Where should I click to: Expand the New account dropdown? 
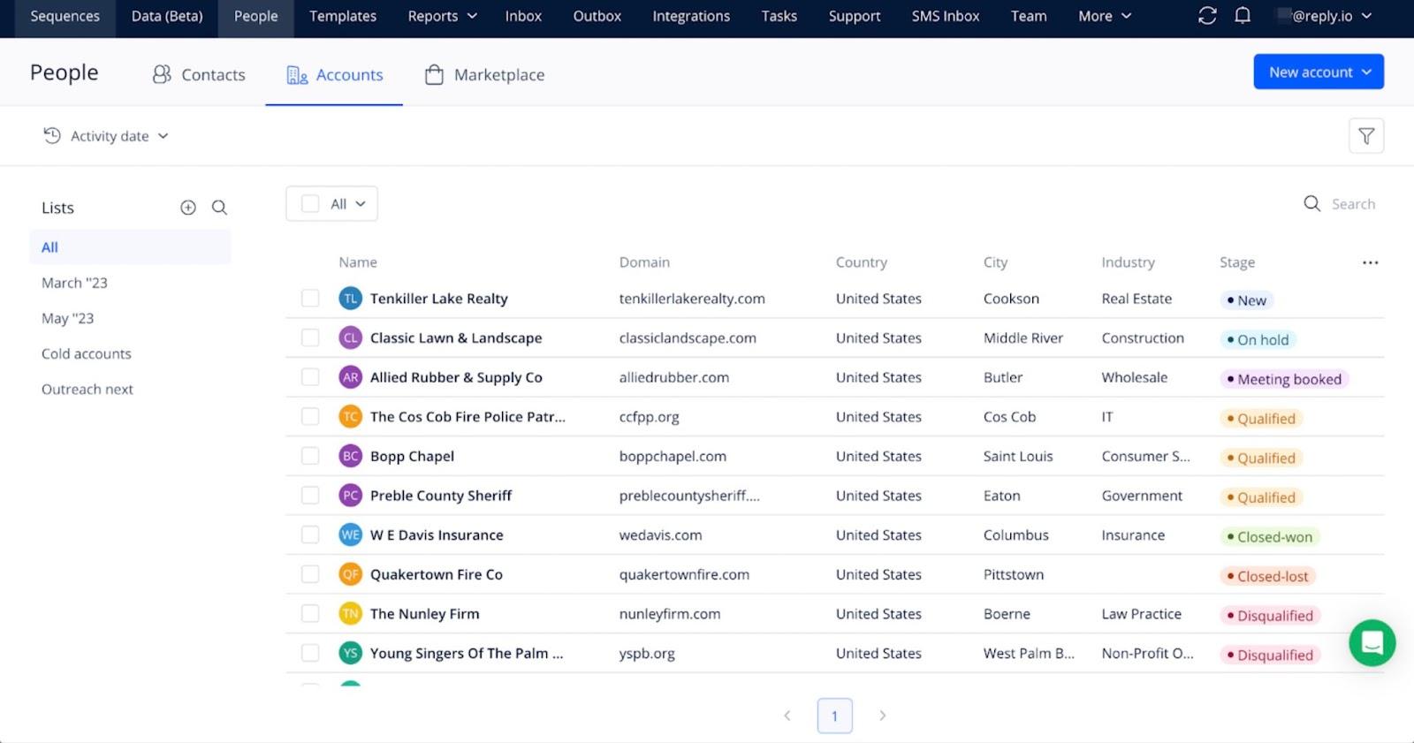pos(1319,72)
